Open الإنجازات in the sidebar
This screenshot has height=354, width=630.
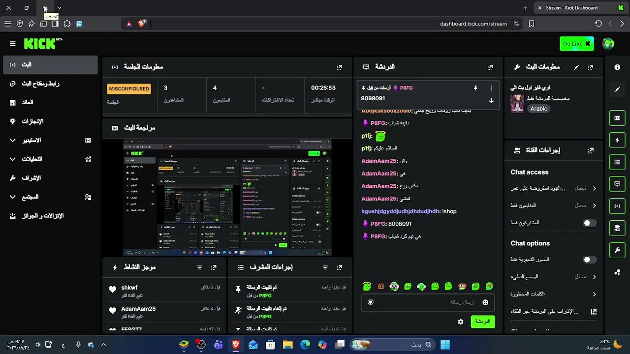tap(50, 121)
